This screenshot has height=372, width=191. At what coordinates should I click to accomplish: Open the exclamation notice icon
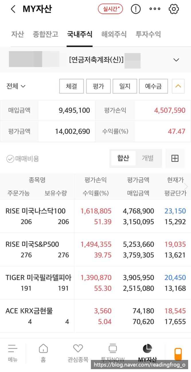pos(136,9)
